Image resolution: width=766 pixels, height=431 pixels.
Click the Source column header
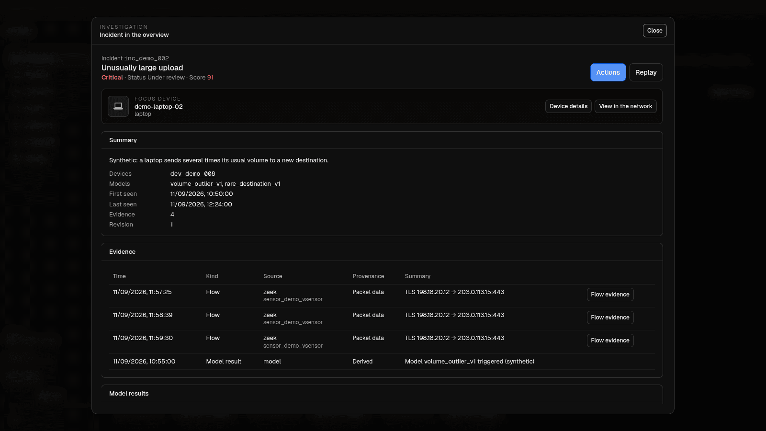click(272, 276)
